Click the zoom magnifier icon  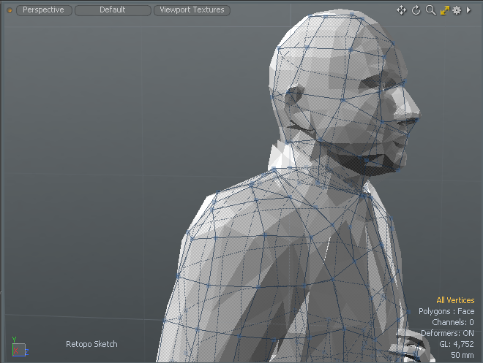[430, 10]
